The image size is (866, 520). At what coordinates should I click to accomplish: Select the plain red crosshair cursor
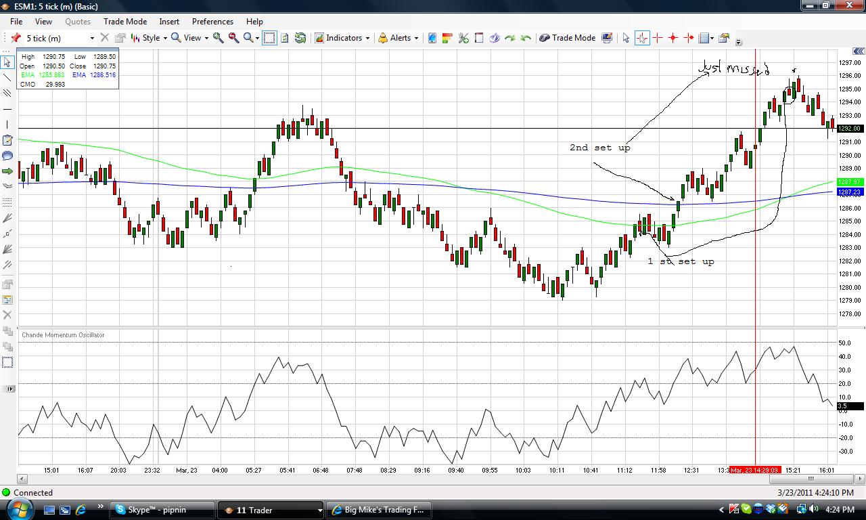tap(658, 38)
